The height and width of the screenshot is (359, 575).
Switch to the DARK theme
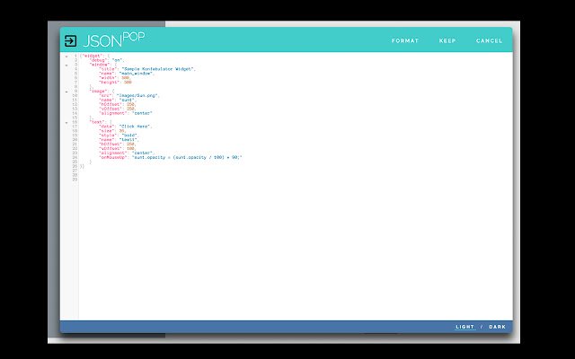[x=497, y=327]
